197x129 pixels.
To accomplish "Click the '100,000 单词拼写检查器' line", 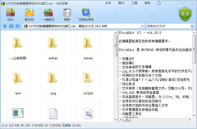I will (x=140, y=92).
